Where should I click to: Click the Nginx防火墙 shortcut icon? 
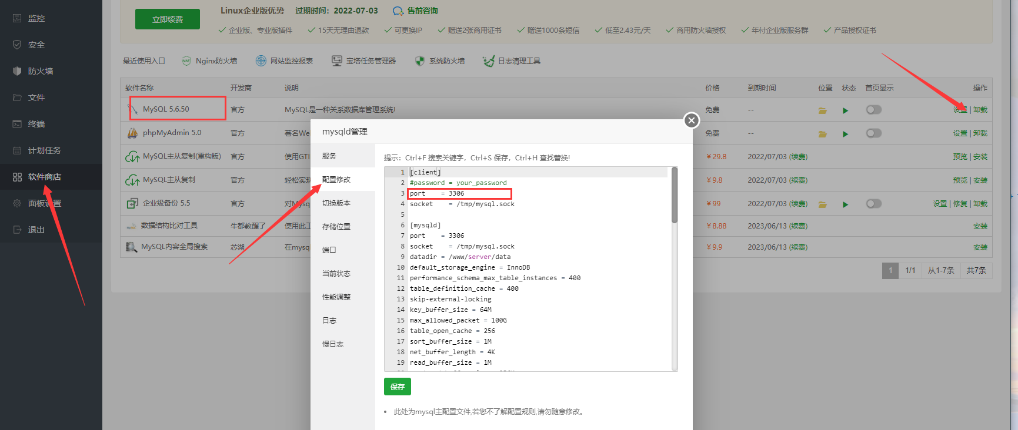pyautogui.click(x=186, y=61)
